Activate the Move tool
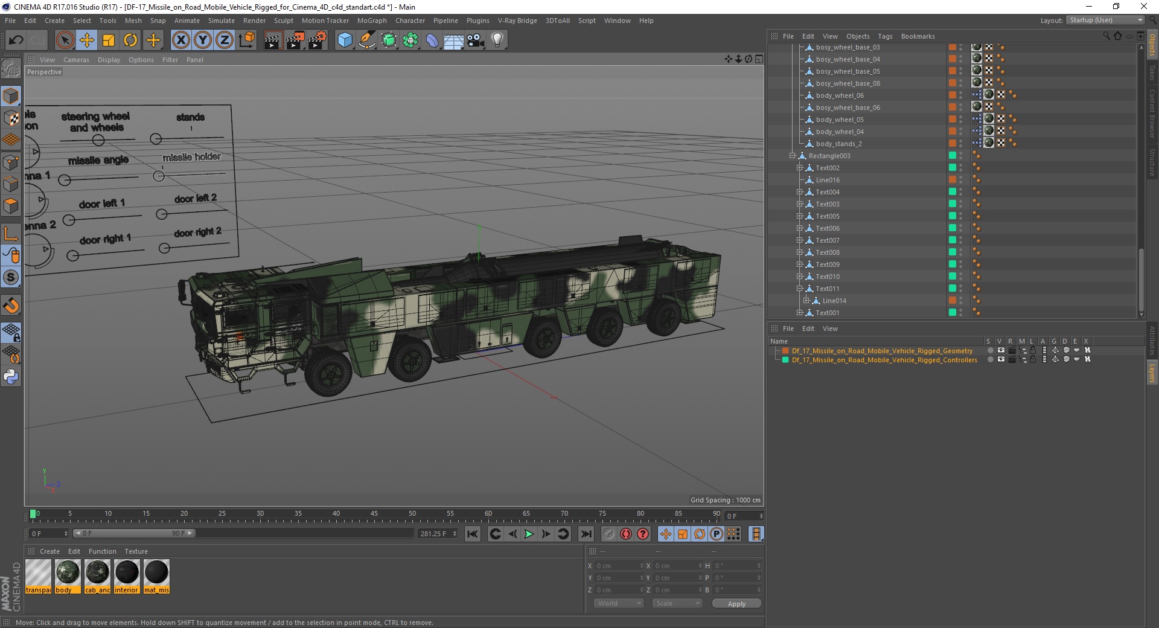Screen dimensions: 1159x628 tap(87, 40)
